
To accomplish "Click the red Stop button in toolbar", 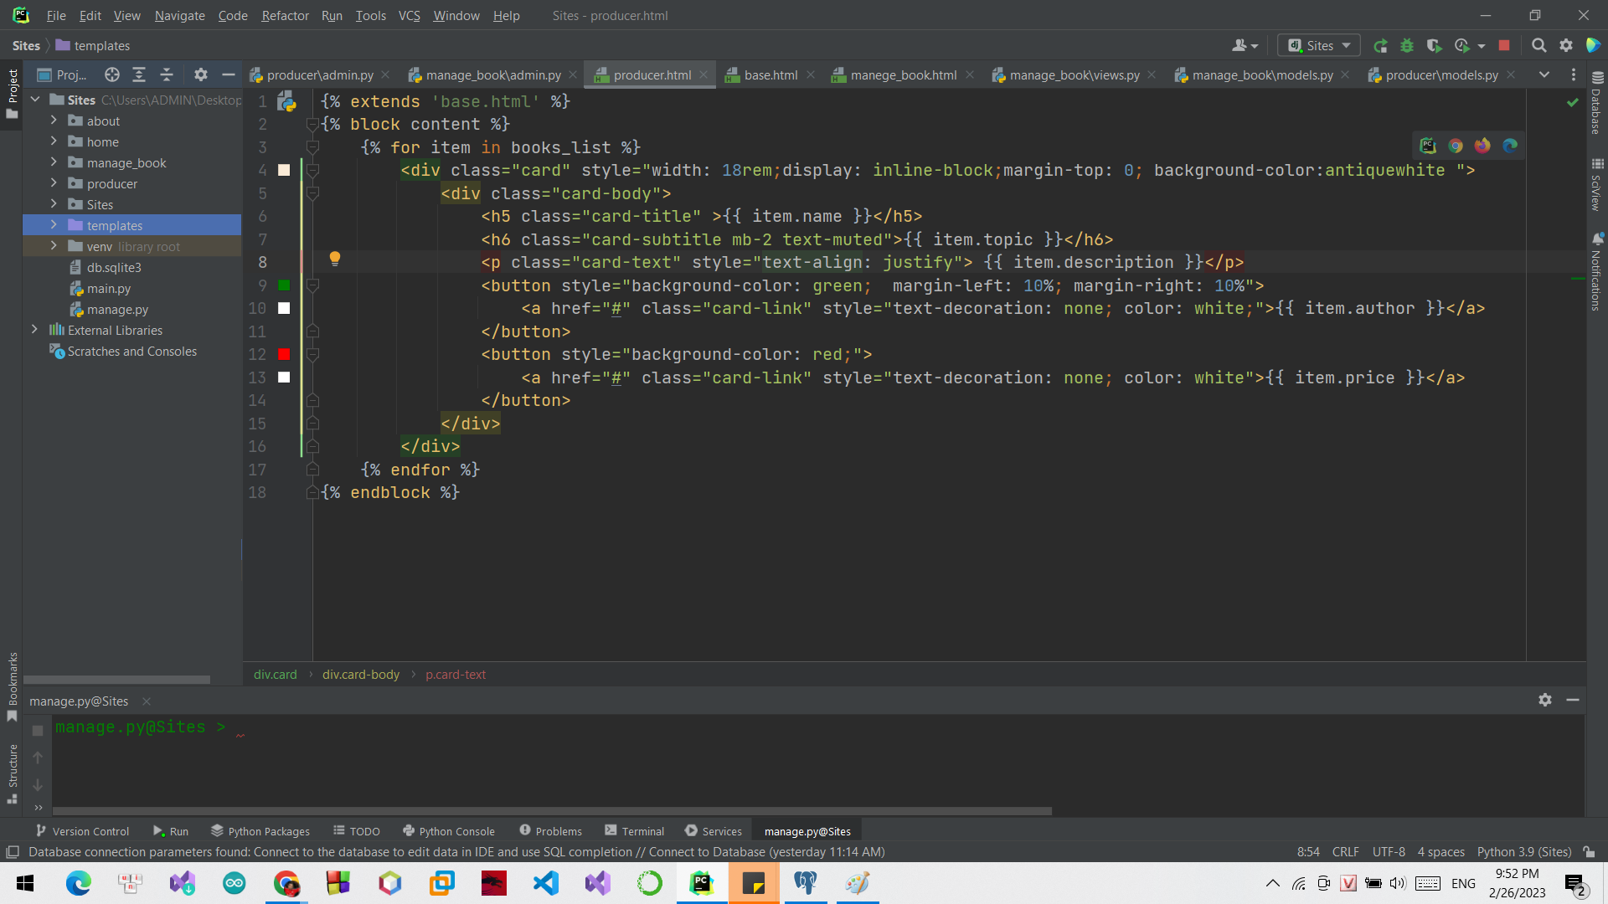I will pos(1504,46).
